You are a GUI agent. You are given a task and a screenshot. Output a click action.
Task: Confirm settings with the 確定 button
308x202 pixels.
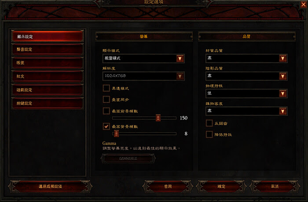pos(221,186)
